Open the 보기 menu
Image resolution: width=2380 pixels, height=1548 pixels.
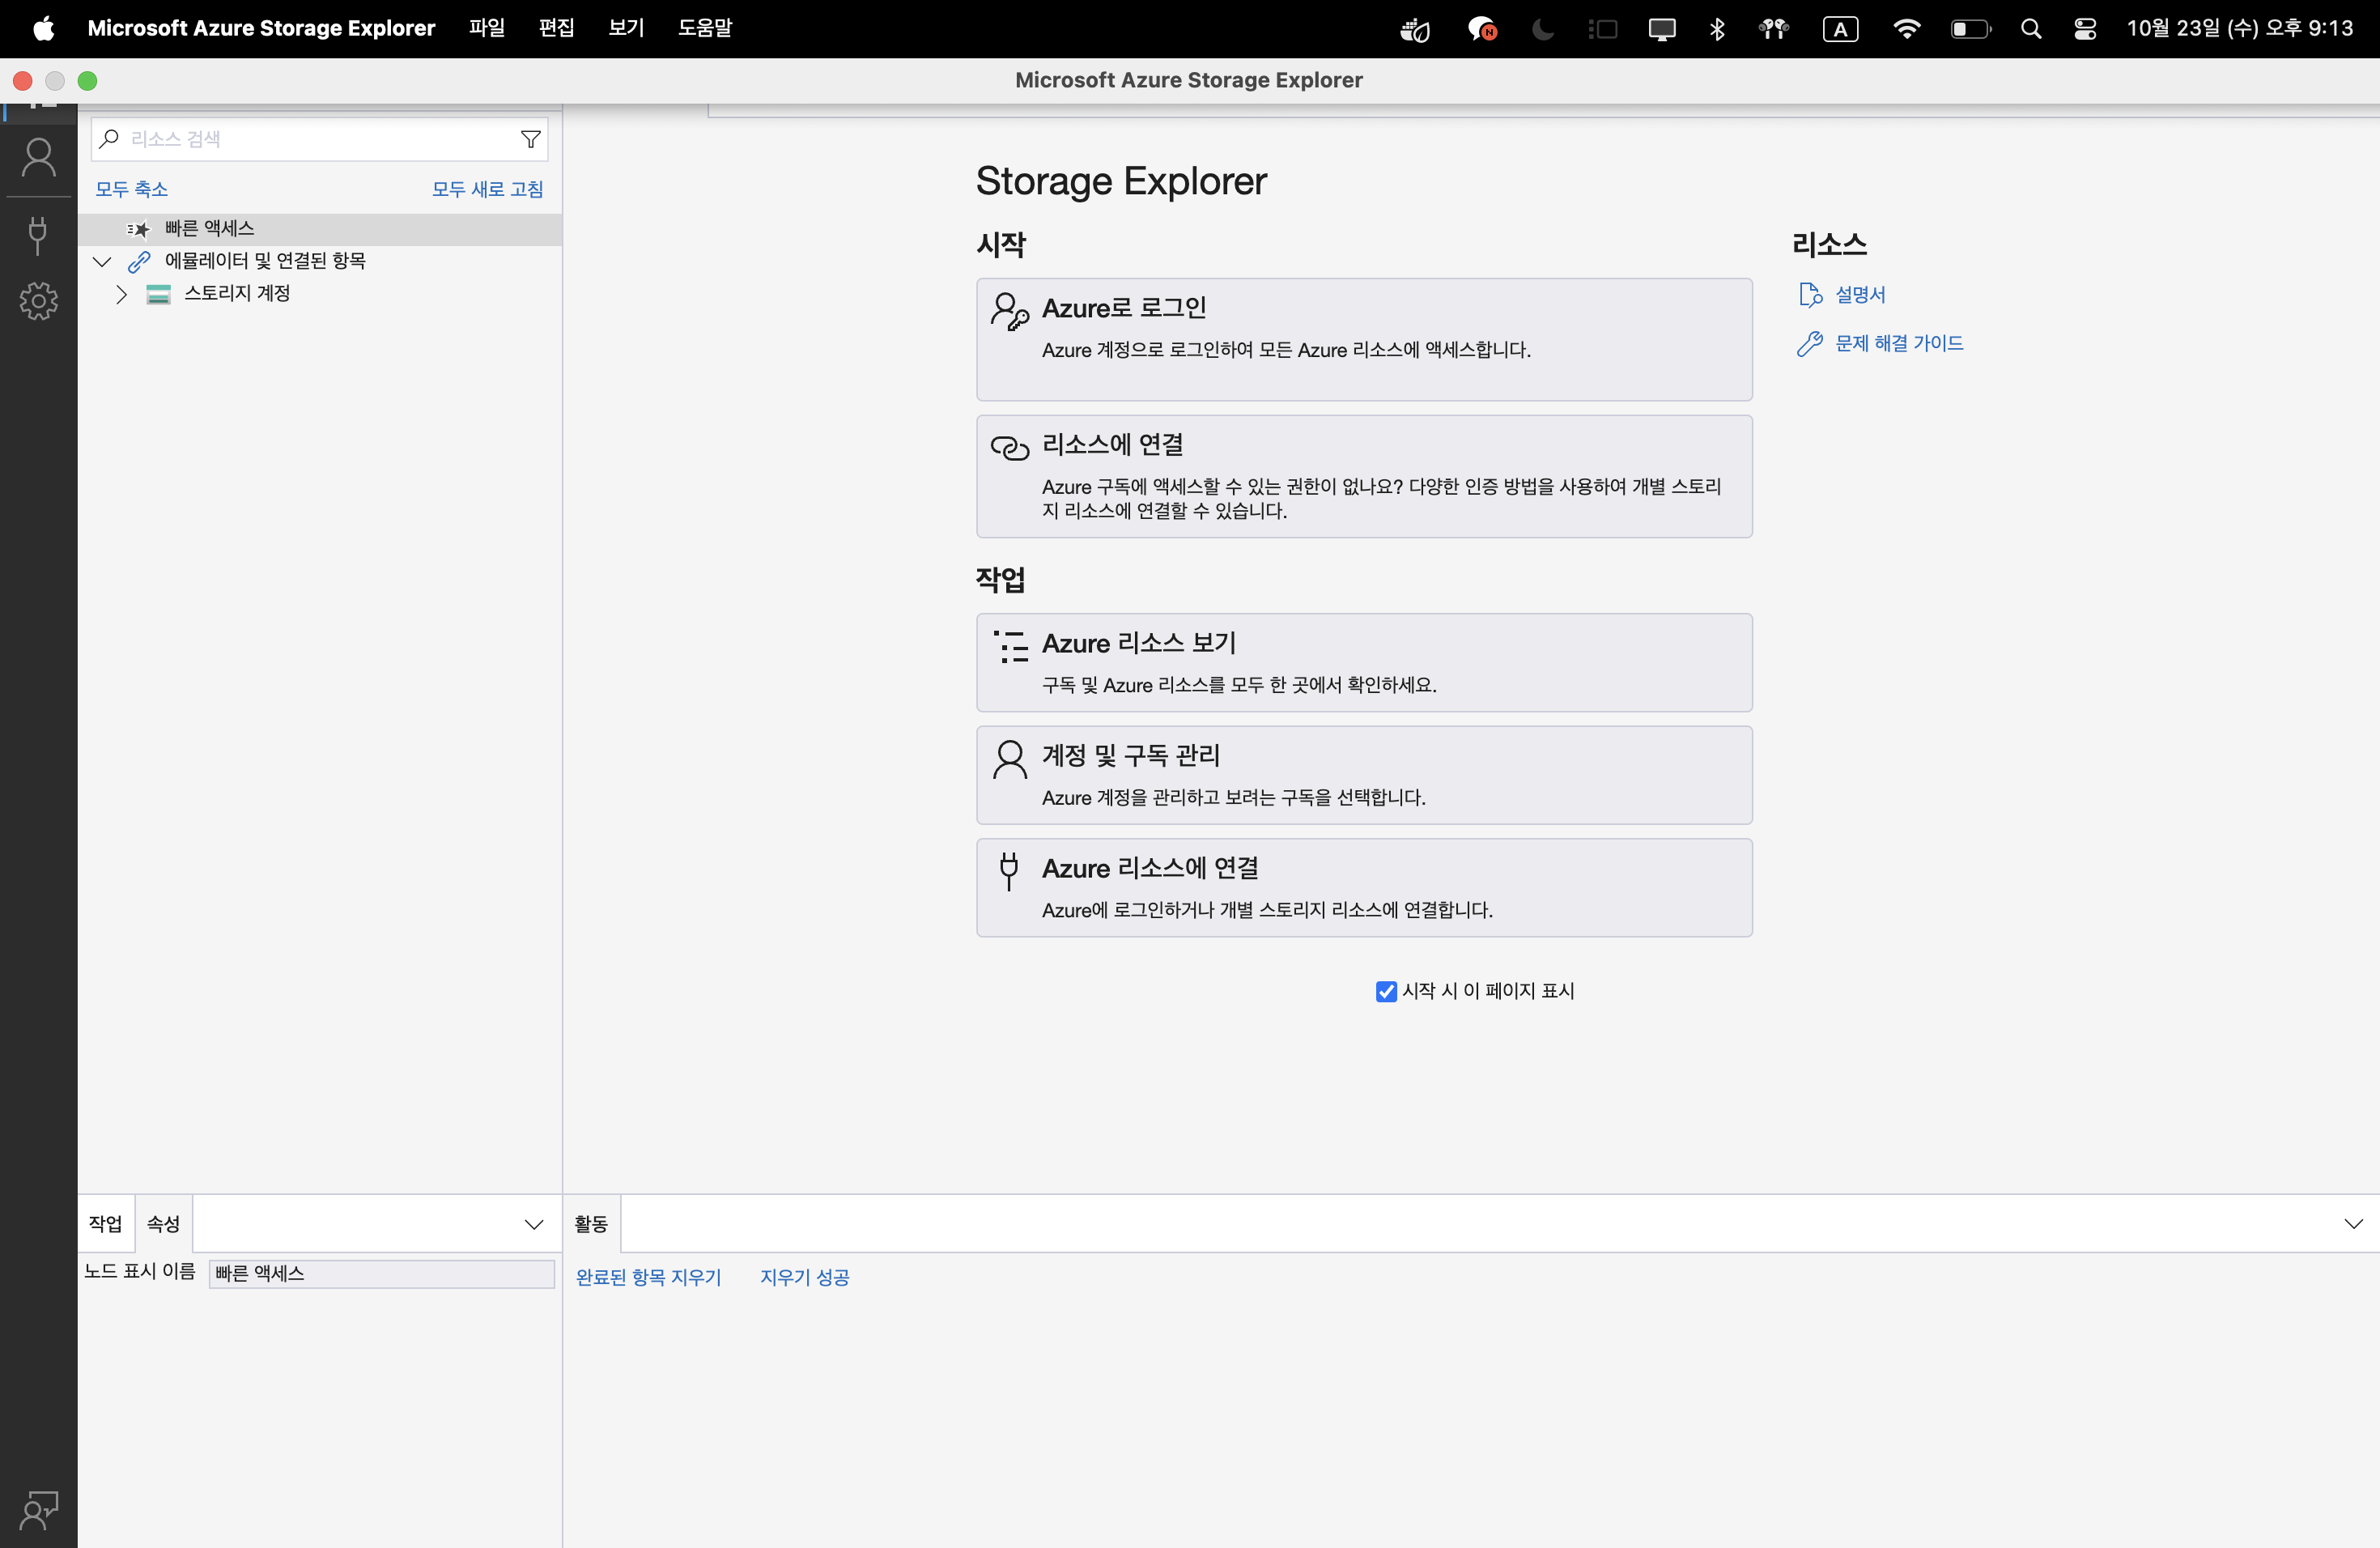(x=626, y=28)
